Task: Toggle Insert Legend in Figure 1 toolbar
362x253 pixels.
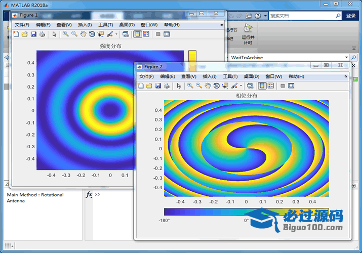Action: 146,34
